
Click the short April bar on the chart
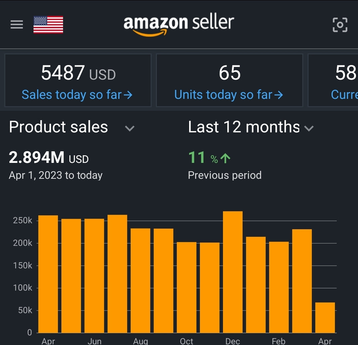(x=325, y=317)
